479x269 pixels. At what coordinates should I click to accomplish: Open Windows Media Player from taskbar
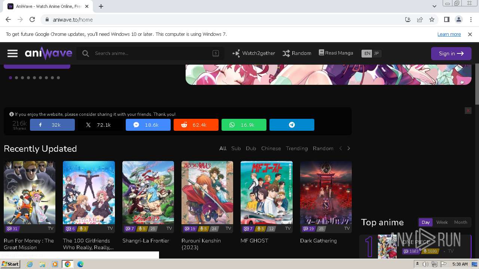click(55, 264)
